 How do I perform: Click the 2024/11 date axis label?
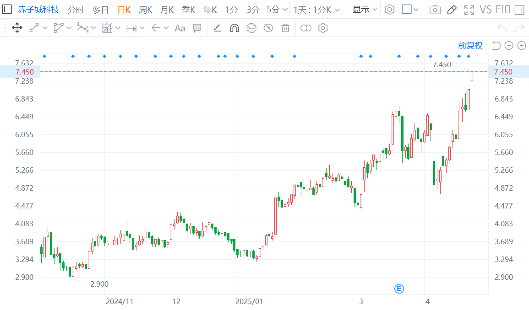[x=120, y=301]
